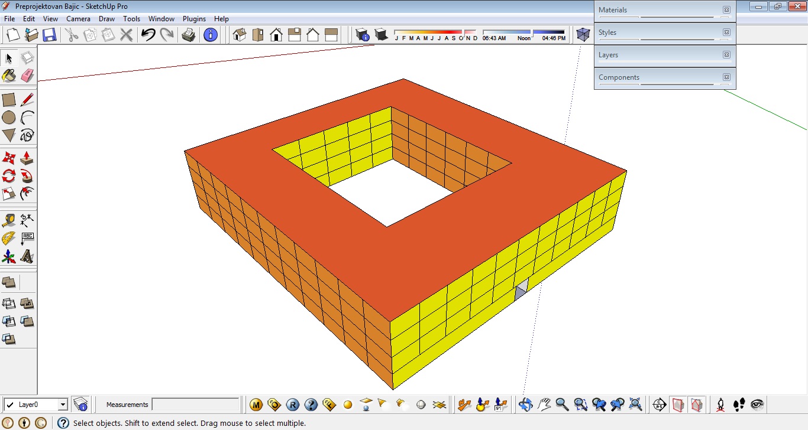808x430 pixels.
Task: Close the Components panel
Action: 726,77
